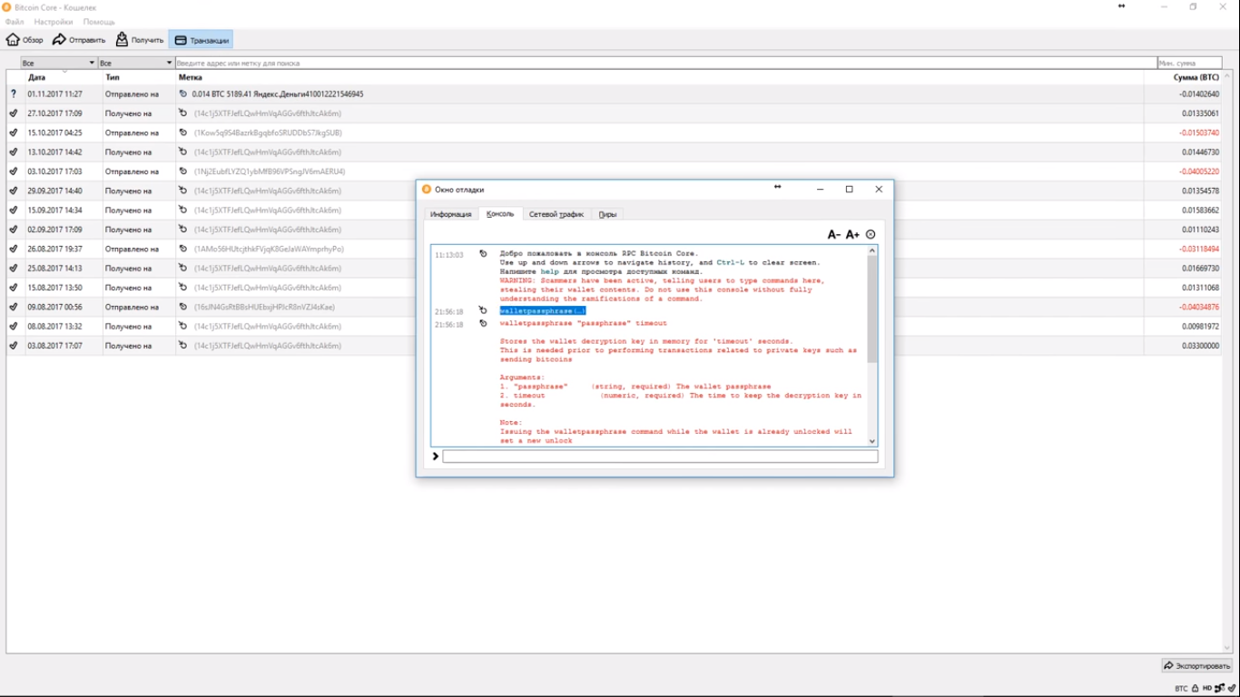Click confirmed checkmark icon of 15.09.2017 transaction
The width and height of the screenshot is (1240, 697).
14,211
